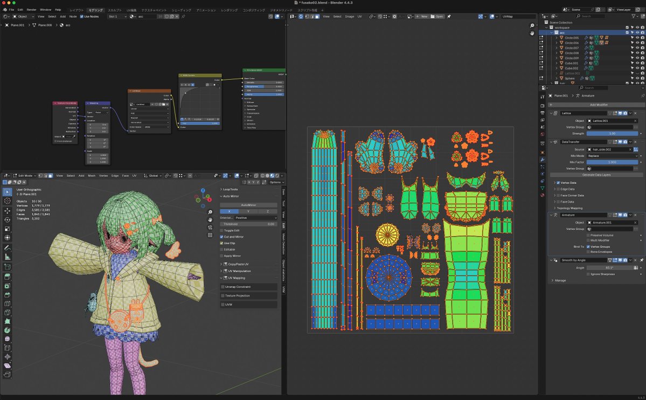Select the Scale tool in 3D viewport toolbar
This screenshot has width=646, height=400.
click(7, 229)
